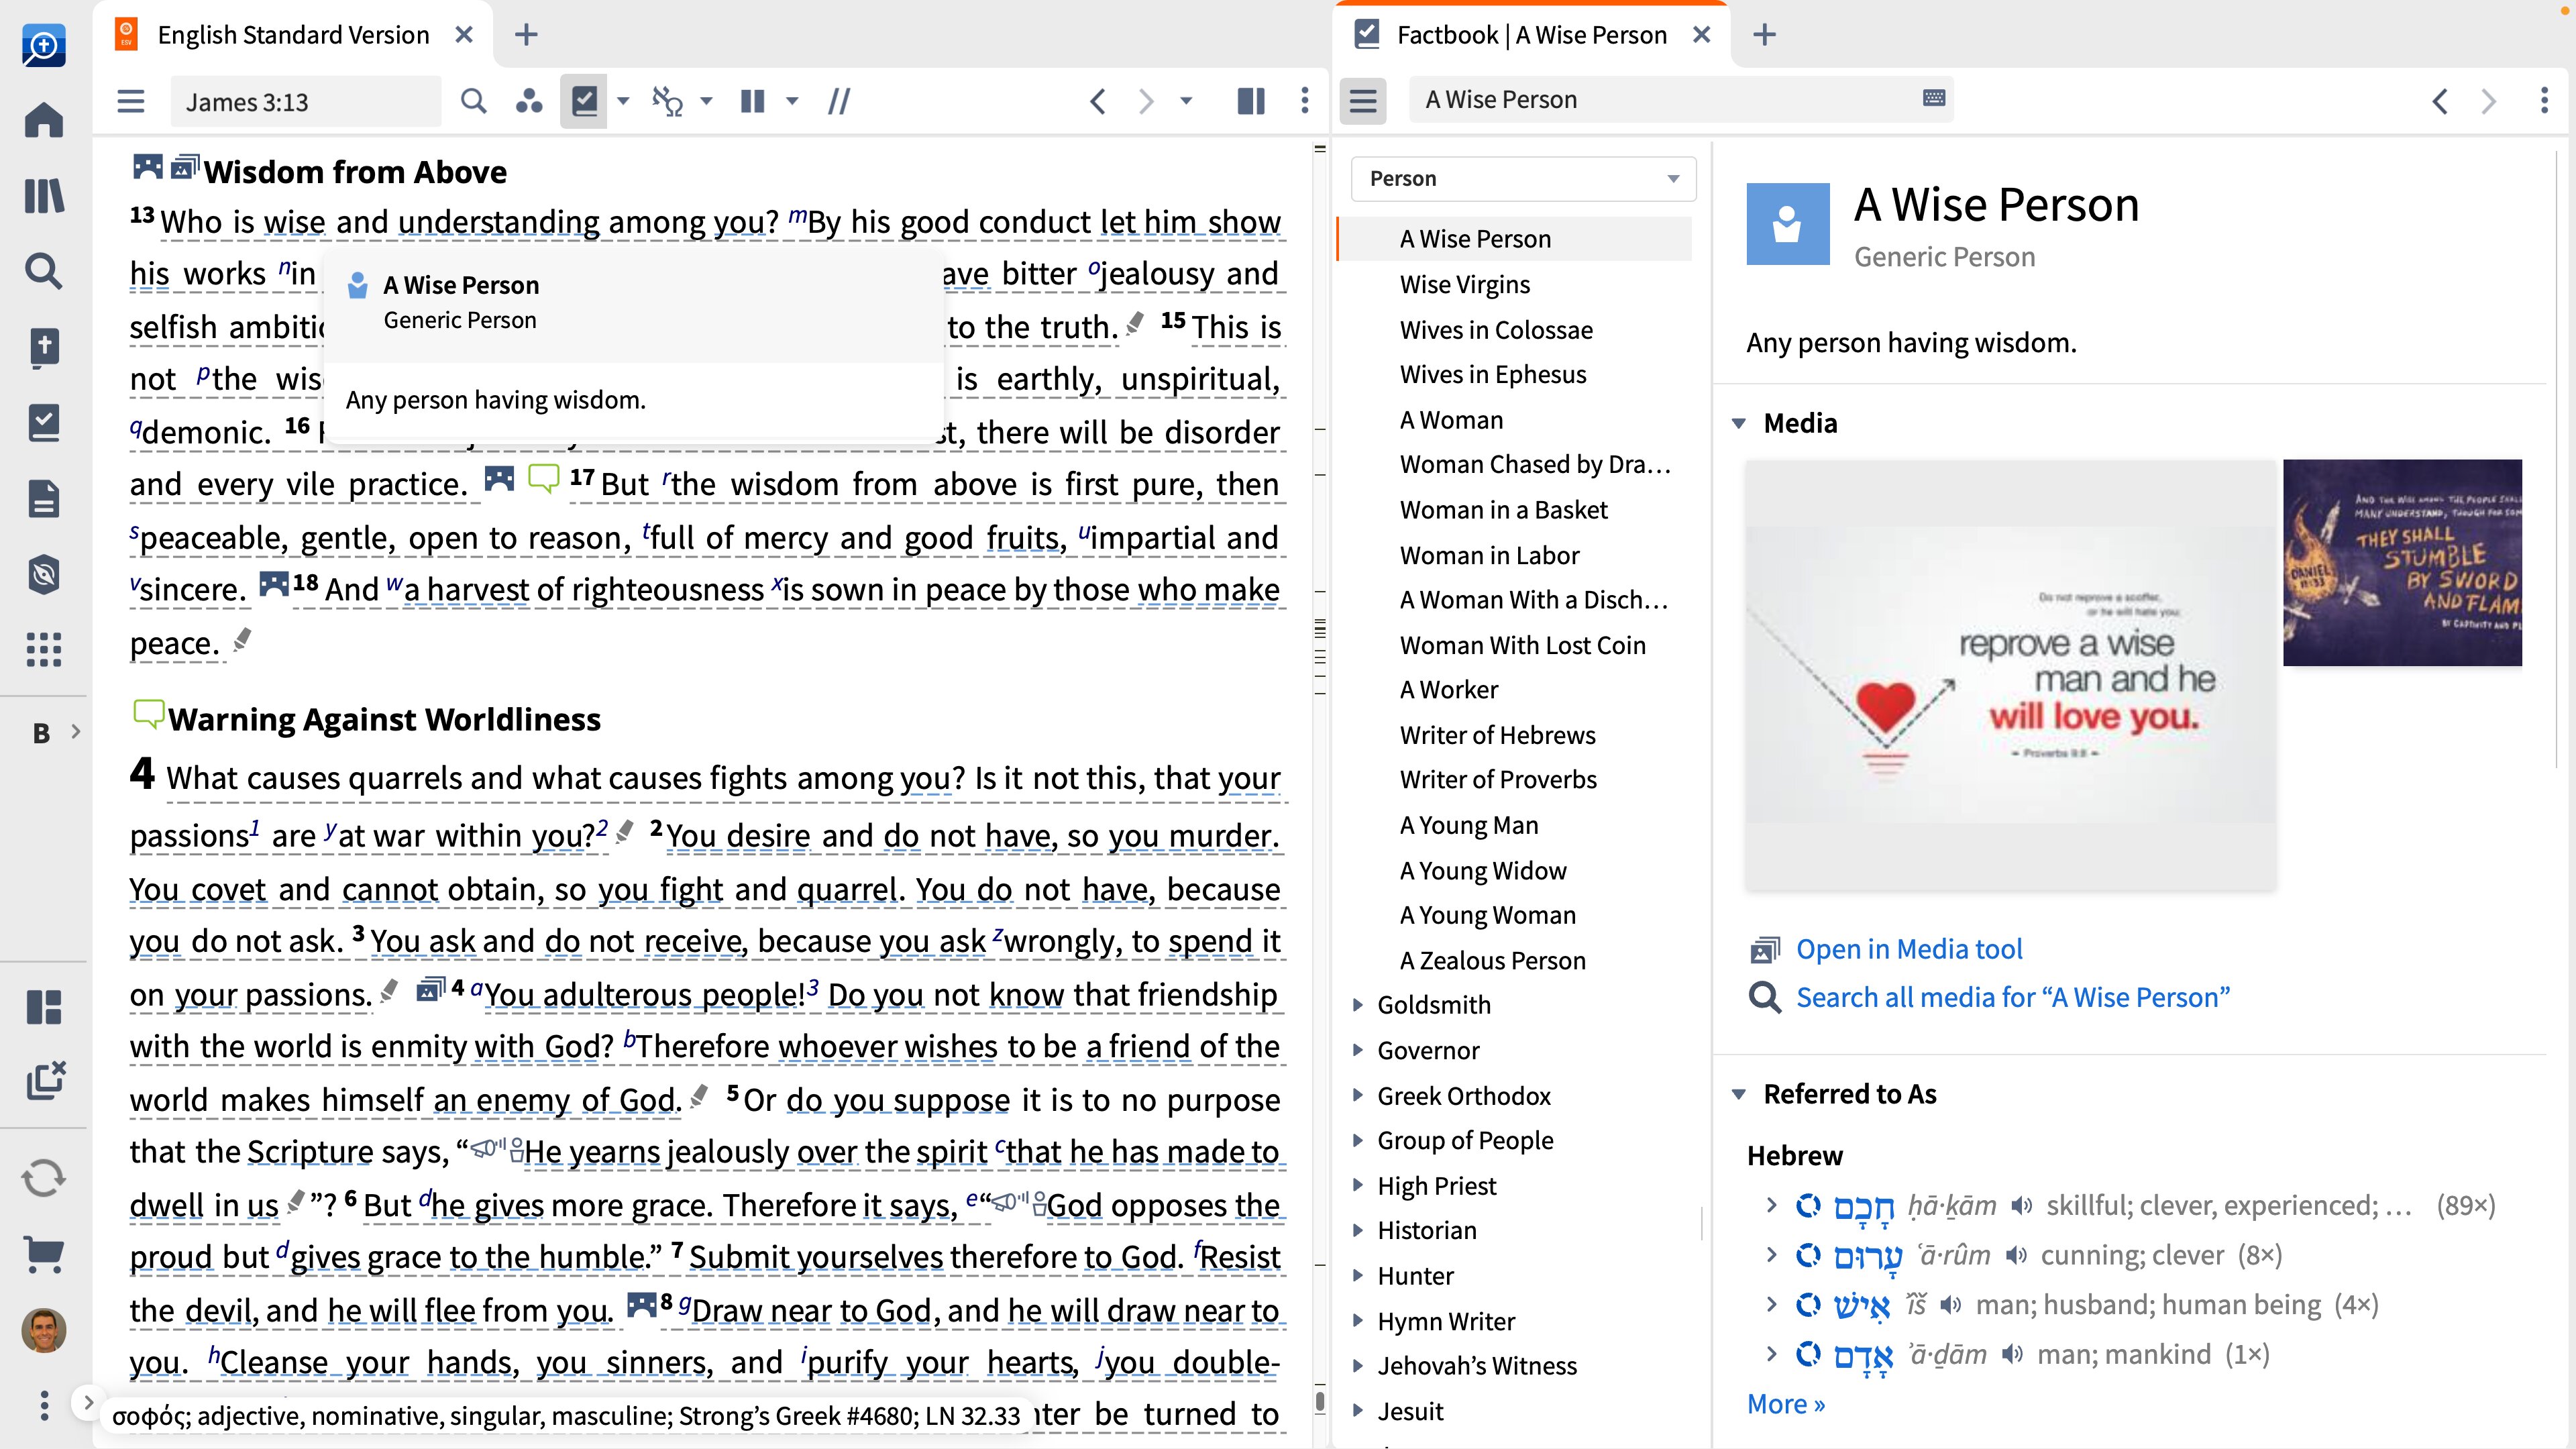
Task: Open the Home icon in sidebar
Action: click(x=44, y=120)
